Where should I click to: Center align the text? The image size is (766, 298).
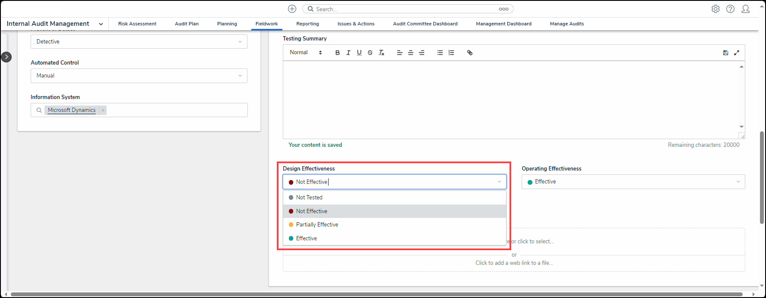pos(411,53)
